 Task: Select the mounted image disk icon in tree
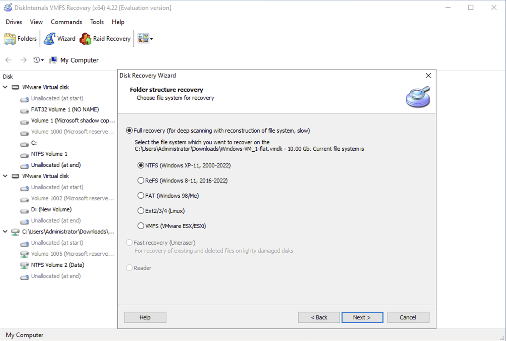tap(15, 232)
